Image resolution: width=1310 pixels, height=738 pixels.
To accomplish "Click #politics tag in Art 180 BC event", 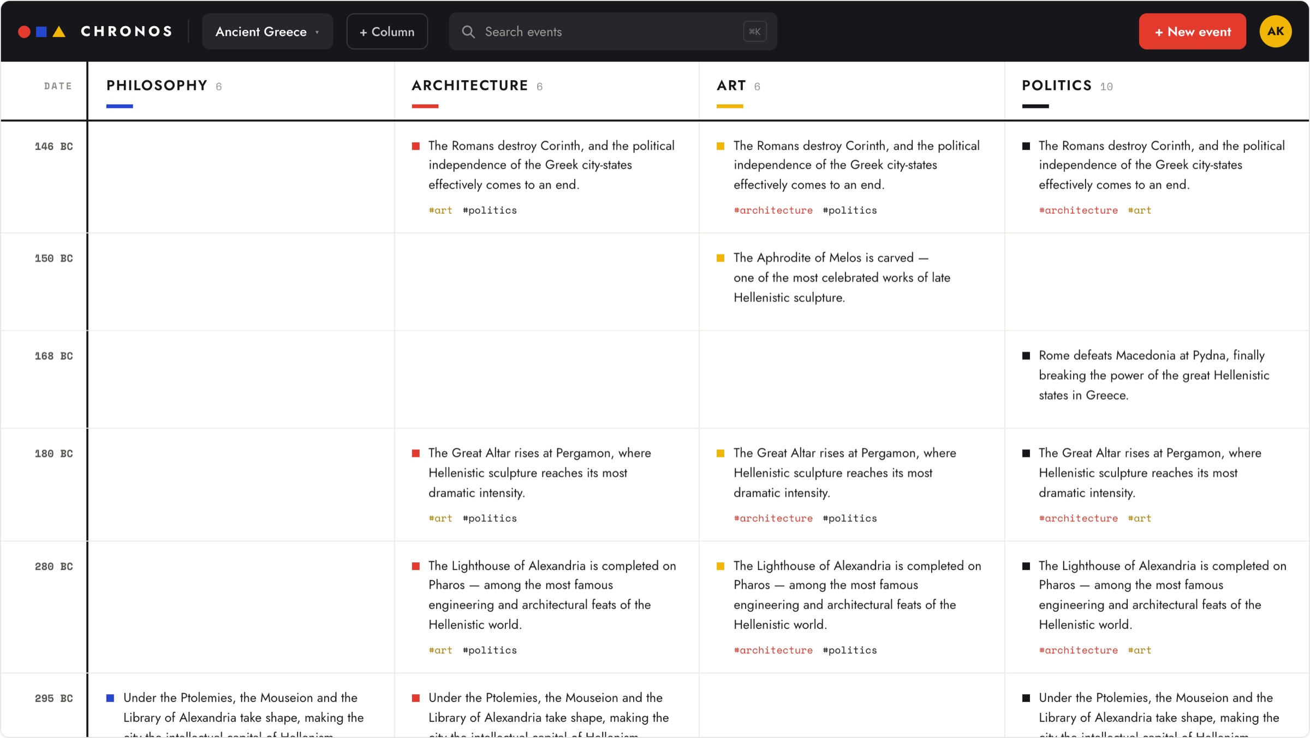I will [x=850, y=518].
